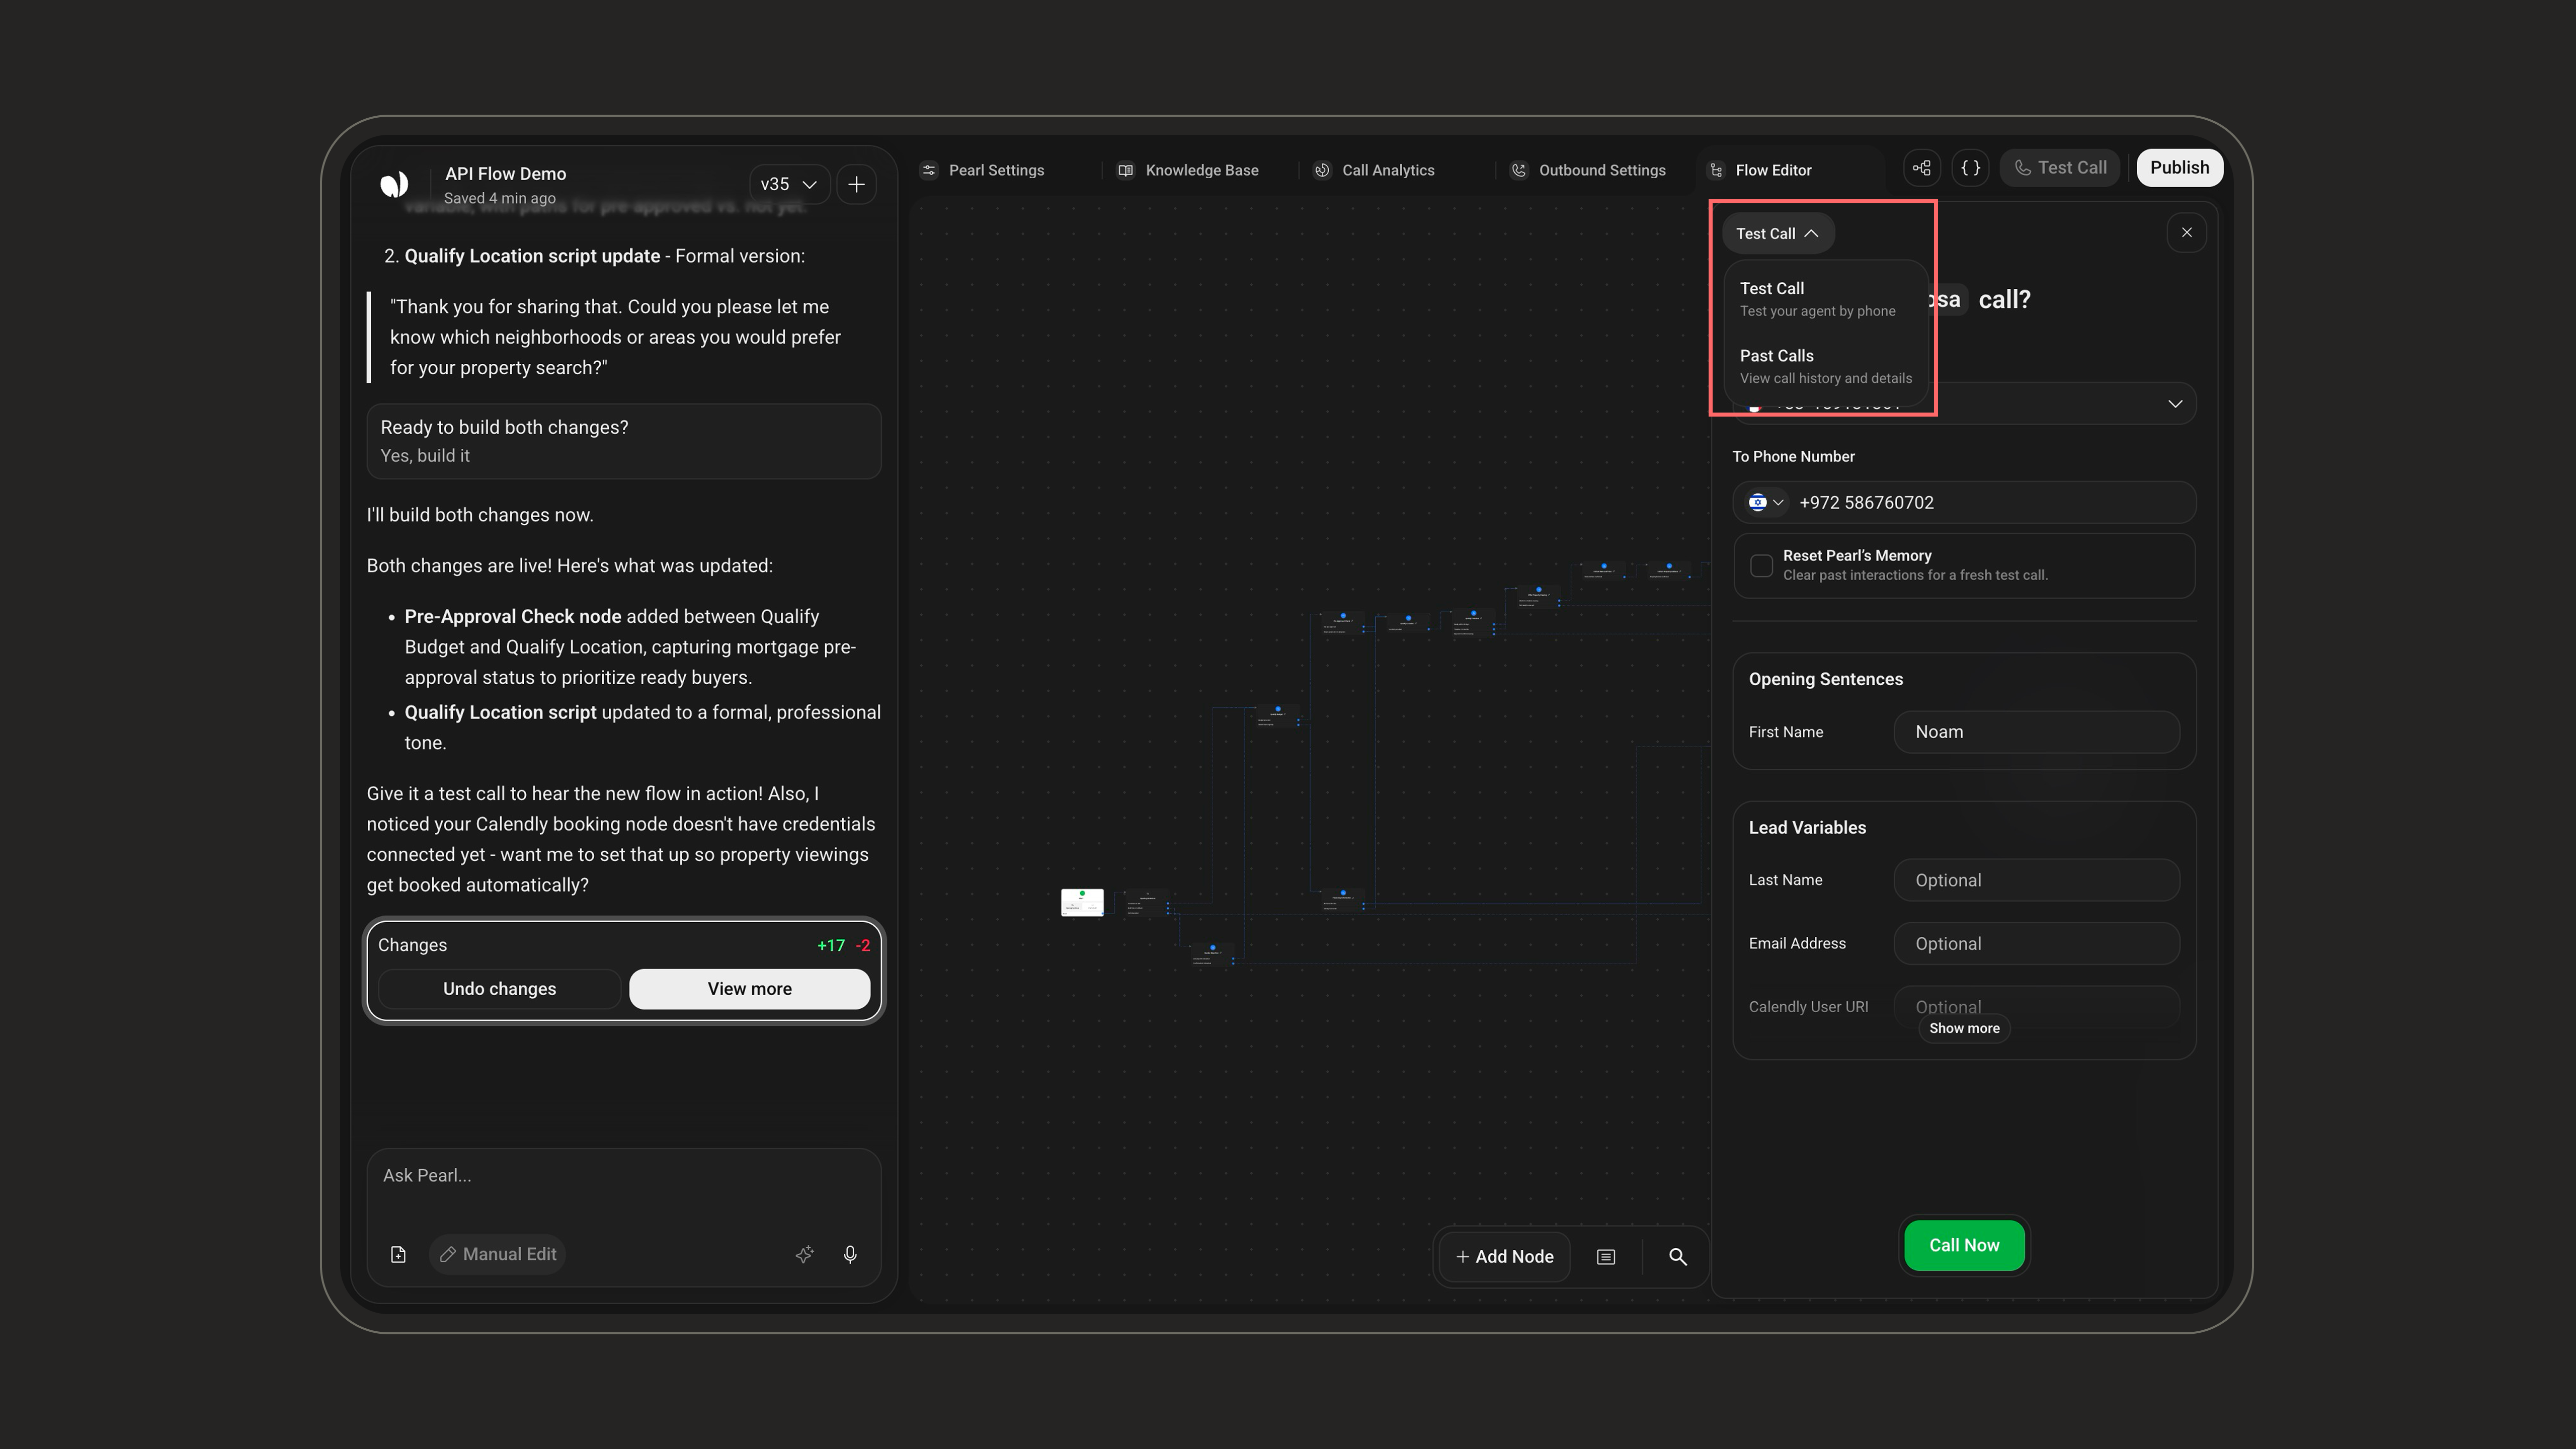The height and width of the screenshot is (1449, 2576).
Task: Click the Flow Editor tab icon
Action: 1716,170
